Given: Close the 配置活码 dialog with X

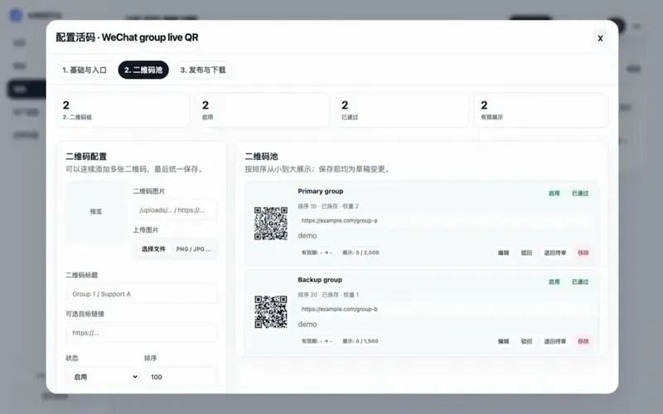Looking at the screenshot, I should [600, 38].
